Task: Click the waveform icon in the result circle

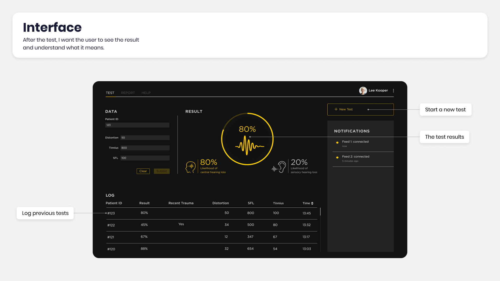Action: pos(249,146)
